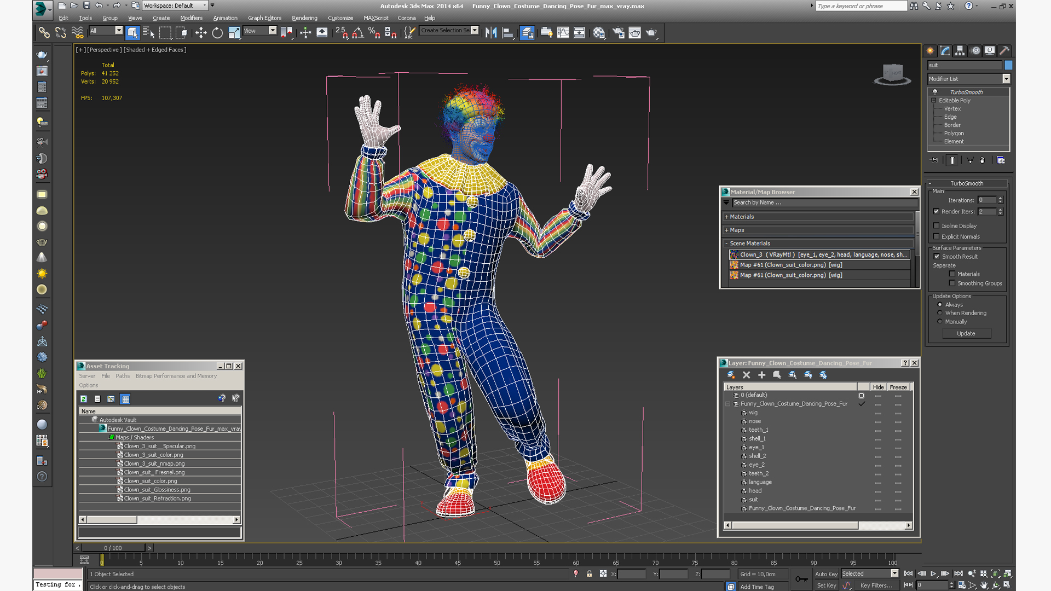The height and width of the screenshot is (591, 1051).
Task: Open the Curve Editor icon
Action: coord(563,33)
